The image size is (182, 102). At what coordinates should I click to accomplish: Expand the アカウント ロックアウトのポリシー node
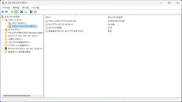point(6,26)
